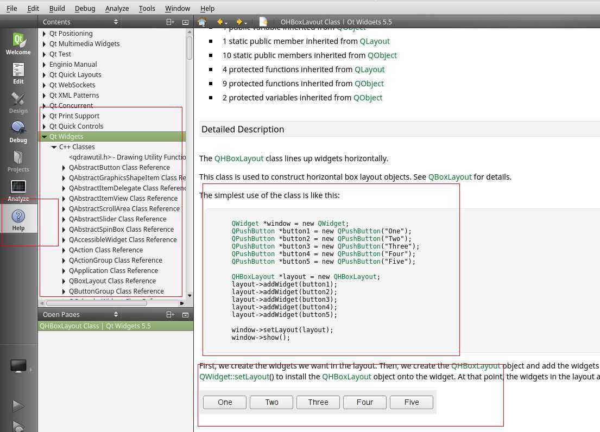Switch to Debug mode
Viewport: 600px width, 432px height.
18,132
